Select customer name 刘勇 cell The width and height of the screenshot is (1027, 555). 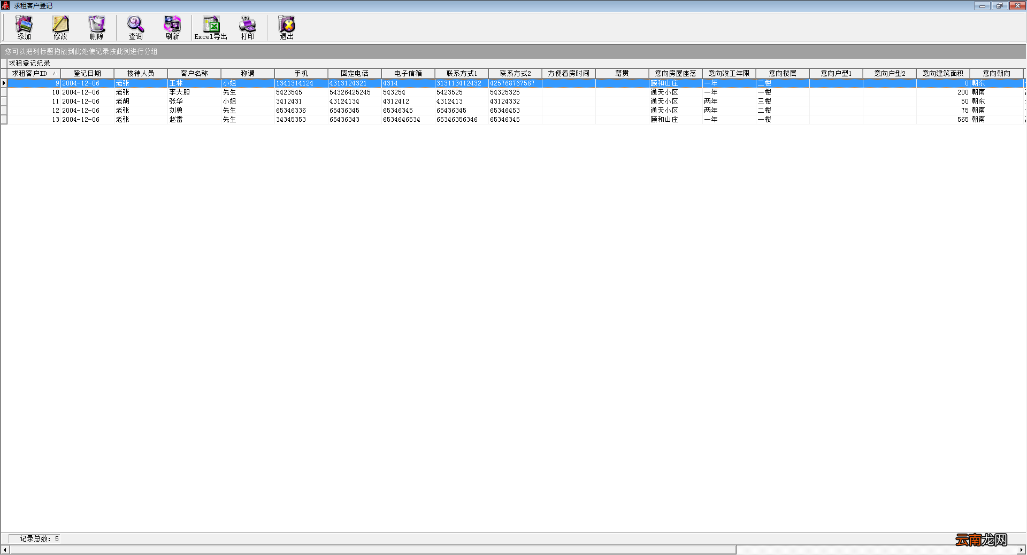coord(194,111)
